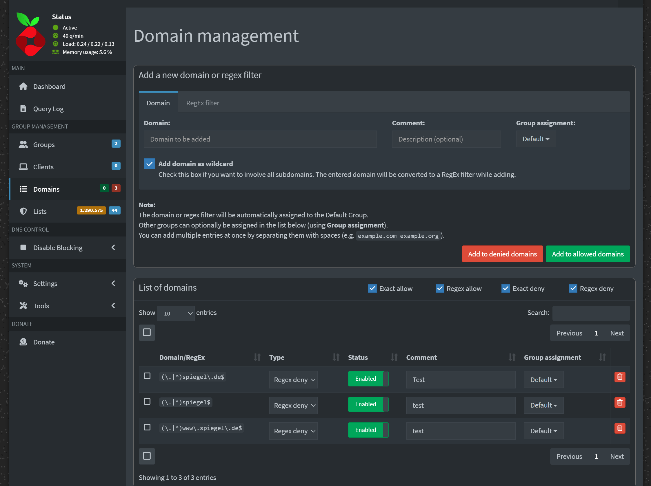Click the Groups people icon

(x=23, y=144)
